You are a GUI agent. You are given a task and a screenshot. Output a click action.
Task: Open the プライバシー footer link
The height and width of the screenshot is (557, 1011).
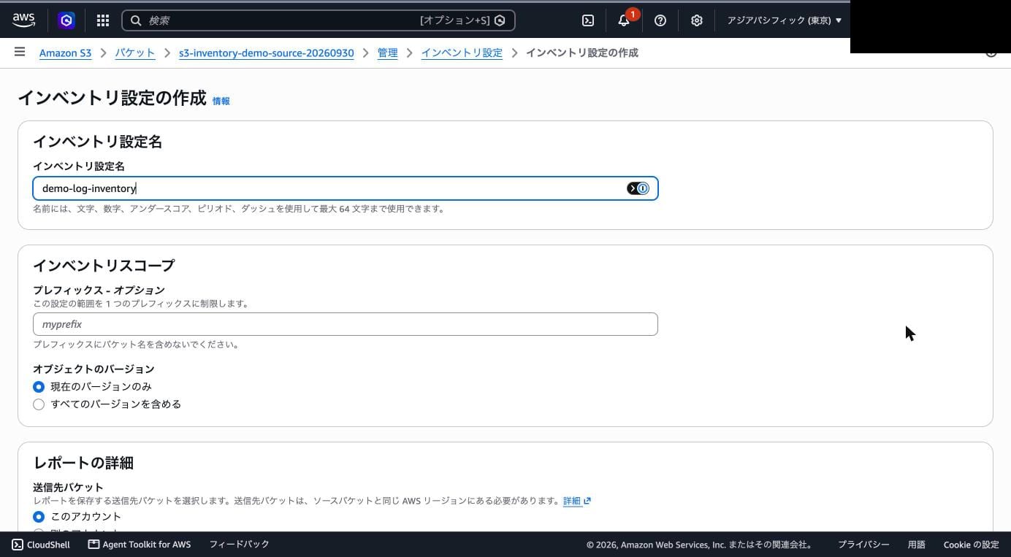click(863, 545)
